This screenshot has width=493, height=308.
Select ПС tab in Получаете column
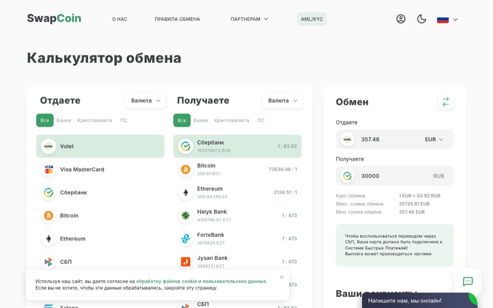[x=261, y=120]
